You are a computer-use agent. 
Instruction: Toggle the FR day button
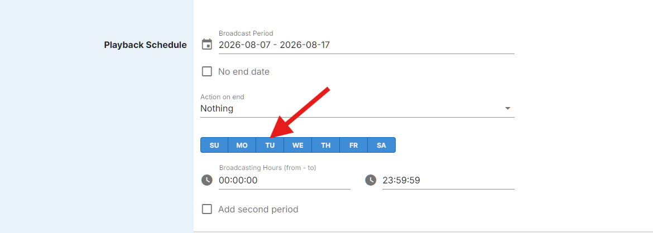[354, 145]
